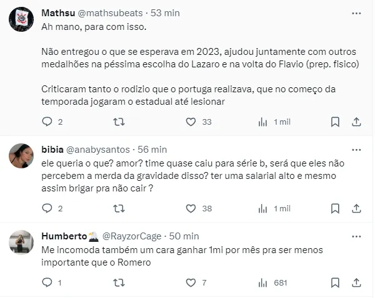The height and width of the screenshot is (298, 375).
Task: Open the @anabysantos profile handle
Action: [x=98, y=150]
